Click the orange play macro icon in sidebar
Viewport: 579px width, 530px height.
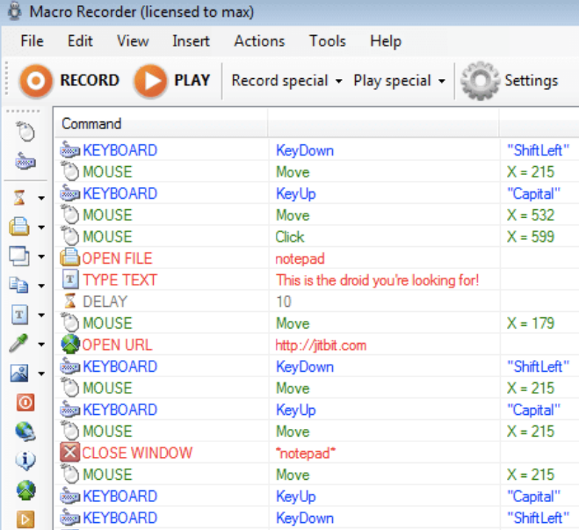click(25, 519)
